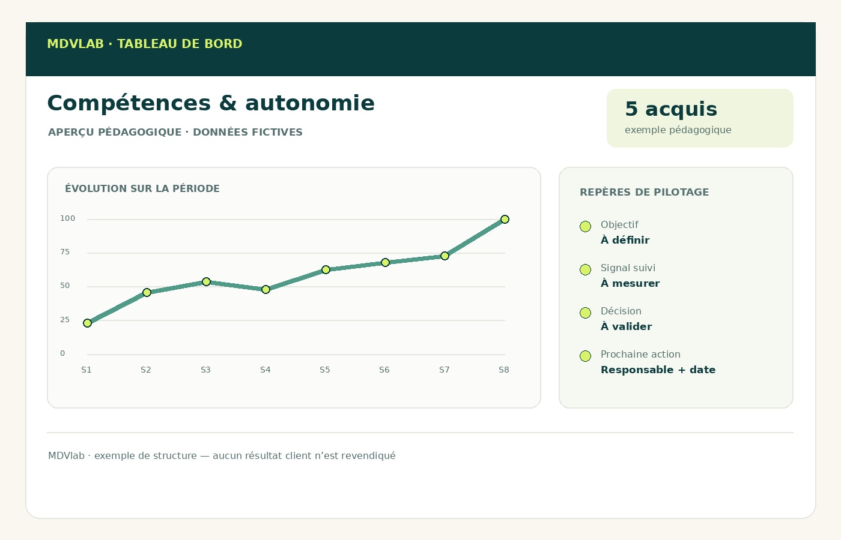841x540 pixels.
Task: Click the "exemple pédagogique" caption
Action: [678, 130]
